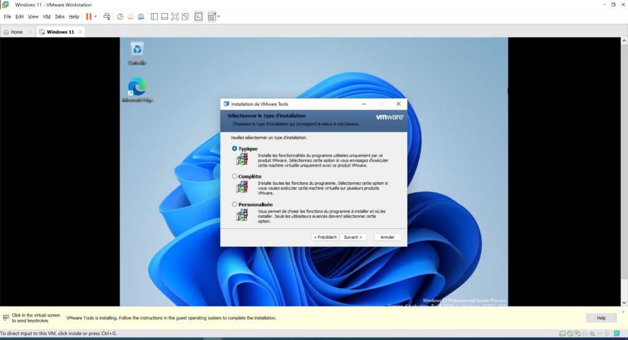Click the sound card status icon
628x340 pixels.
coord(592,334)
